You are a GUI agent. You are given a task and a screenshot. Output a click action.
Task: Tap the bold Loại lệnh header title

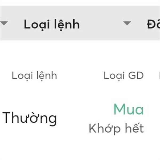point(52,24)
